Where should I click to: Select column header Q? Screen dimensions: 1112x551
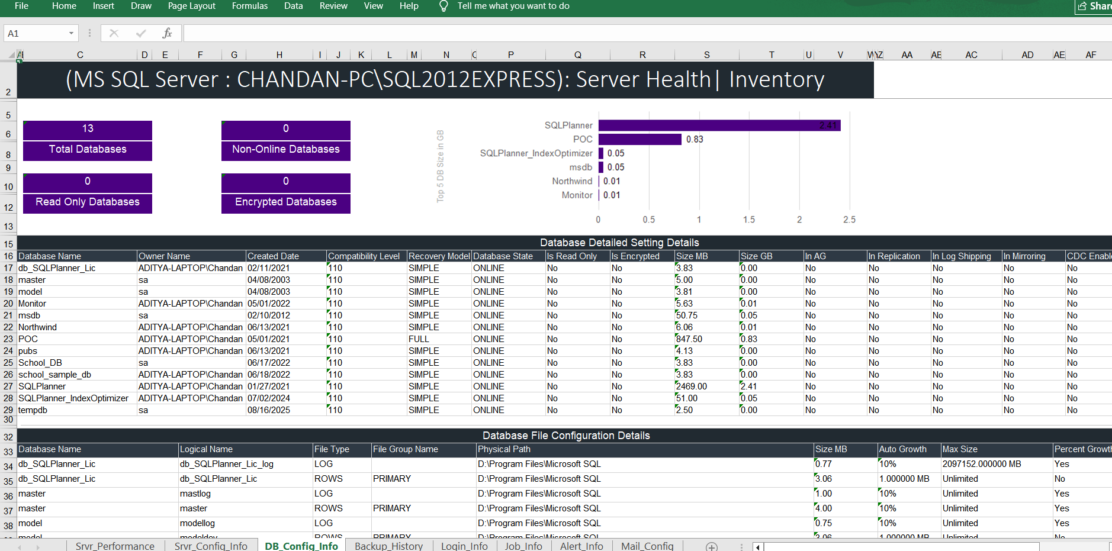click(x=577, y=55)
